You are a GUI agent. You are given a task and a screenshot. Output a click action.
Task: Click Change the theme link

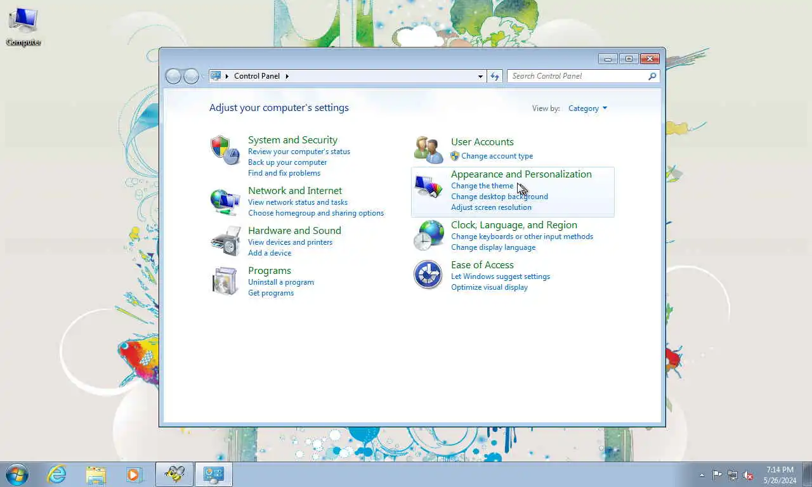pyautogui.click(x=482, y=186)
